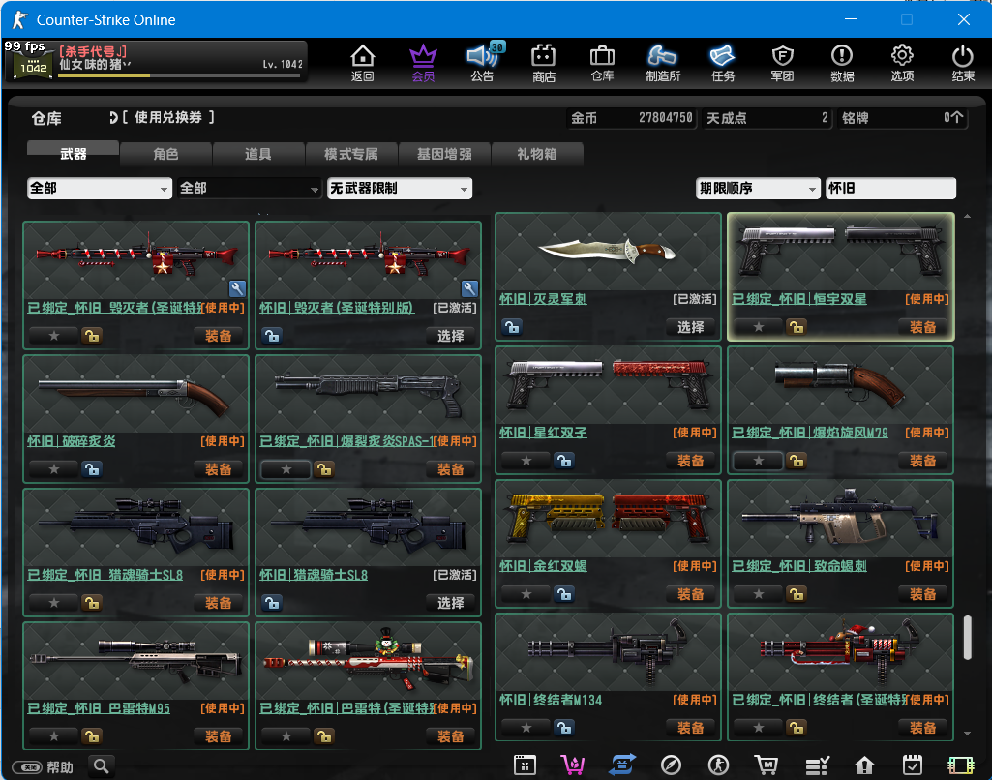Open the 仓库 briefcase icon in top bar
This screenshot has height=780, width=992.
[602, 63]
